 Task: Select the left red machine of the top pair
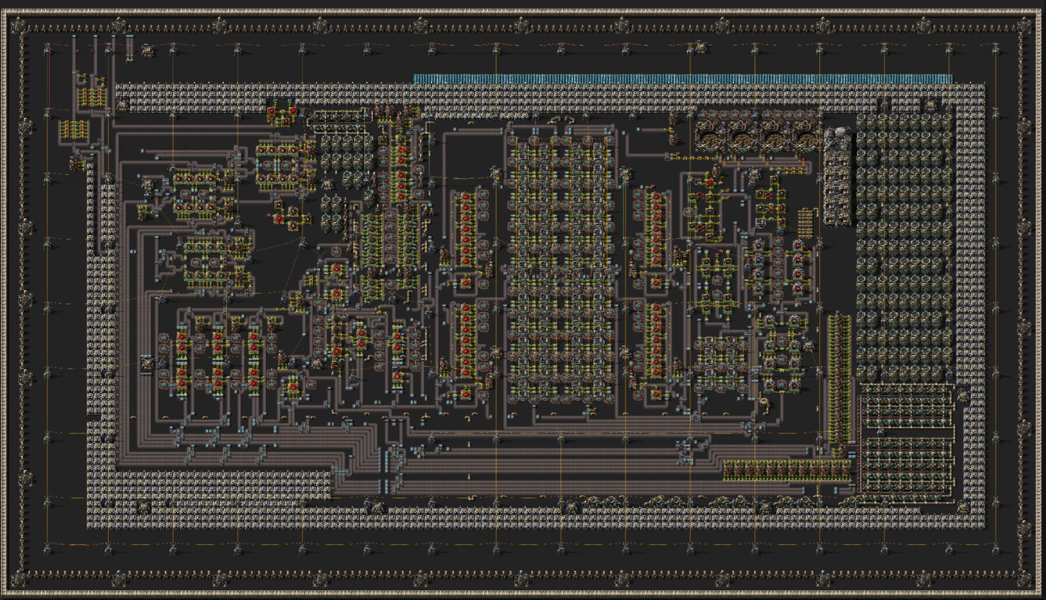[271, 112]
